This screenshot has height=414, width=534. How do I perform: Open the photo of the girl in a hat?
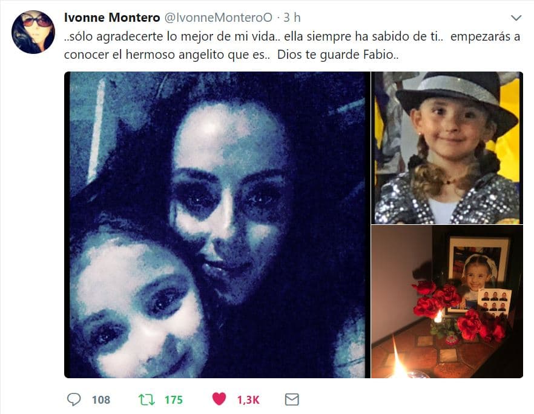[x=447, y=148]
